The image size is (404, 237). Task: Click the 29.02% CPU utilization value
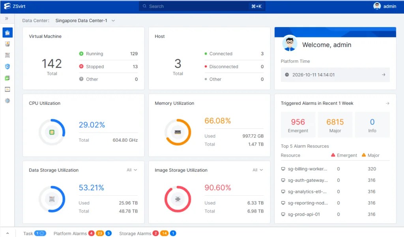pyautogui.click(x=92, y=125)
